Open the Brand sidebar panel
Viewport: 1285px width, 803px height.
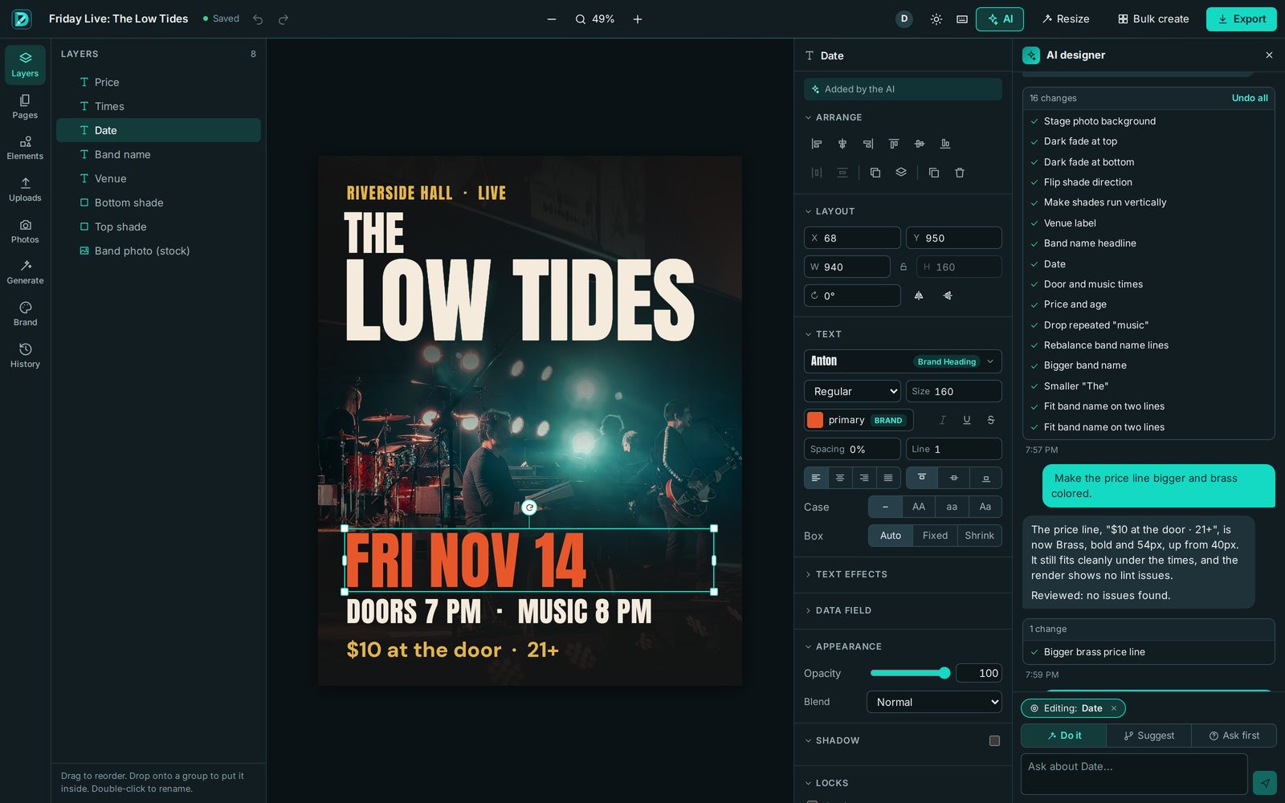coord(25,314)
